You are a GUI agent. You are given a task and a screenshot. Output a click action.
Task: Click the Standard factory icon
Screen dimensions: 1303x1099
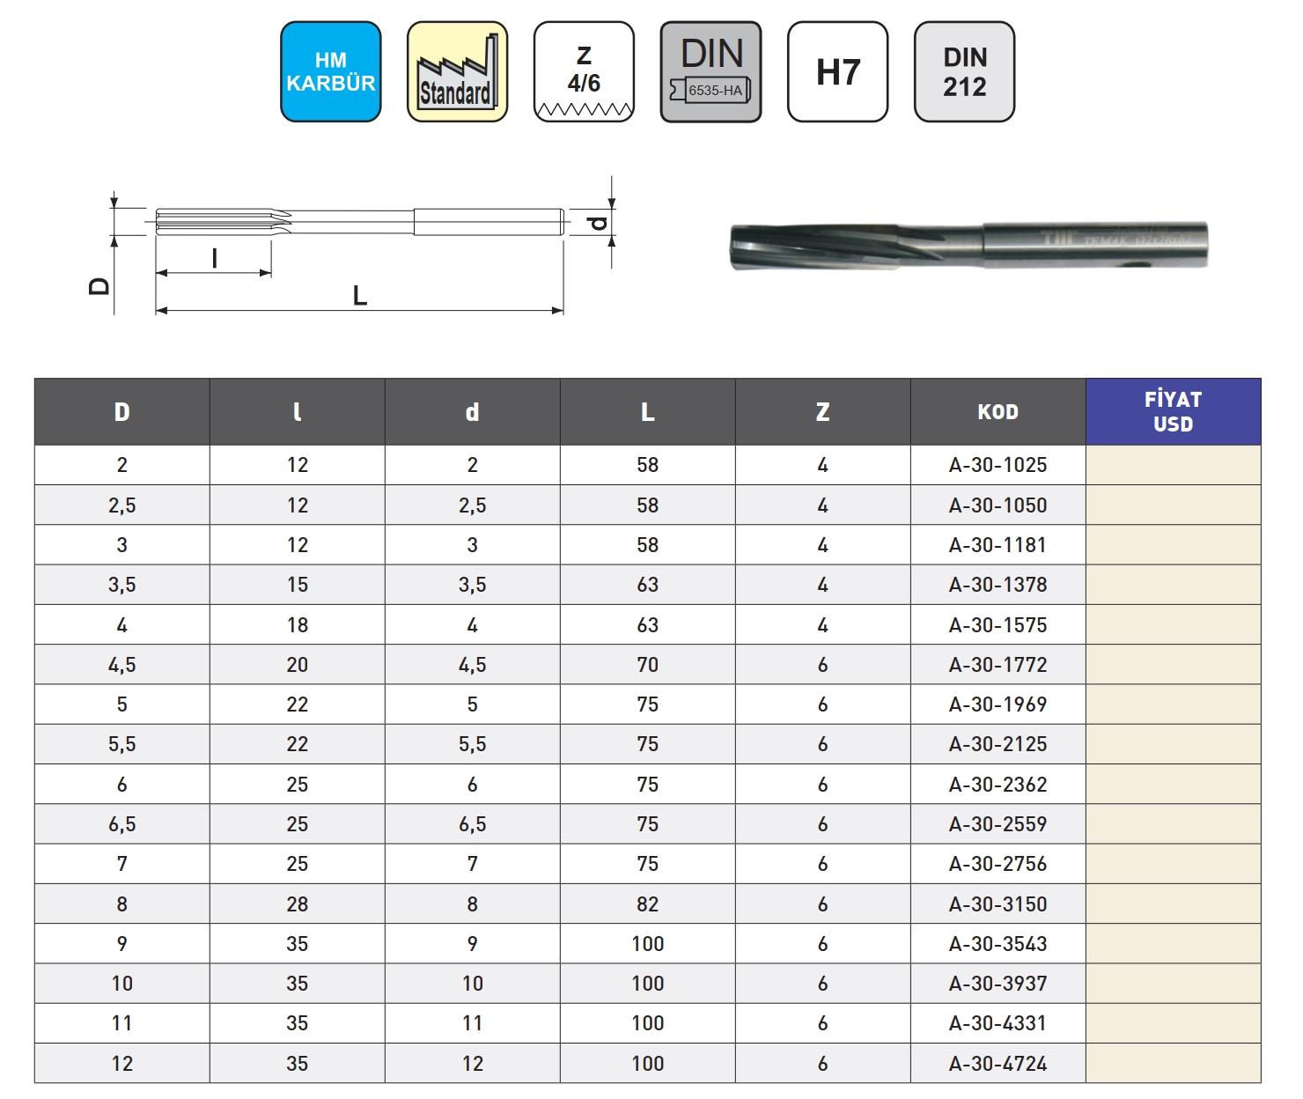(457, 72)
